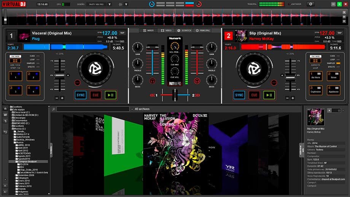Click the deck 1 jog wheel logo
The height and width of the screenshot is (197, 350).
(x=95, y=69)
